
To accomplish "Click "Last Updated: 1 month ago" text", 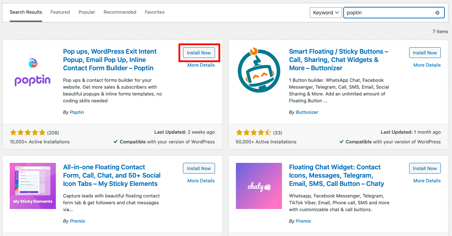I will coord(411,132).
